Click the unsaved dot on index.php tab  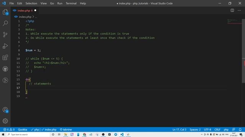[x=35, y=10]
